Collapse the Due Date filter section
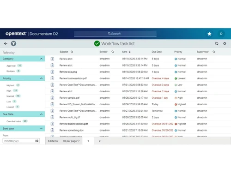Image resolution: width=231 pixels, height=173 pixels. (x=41, y=114)
